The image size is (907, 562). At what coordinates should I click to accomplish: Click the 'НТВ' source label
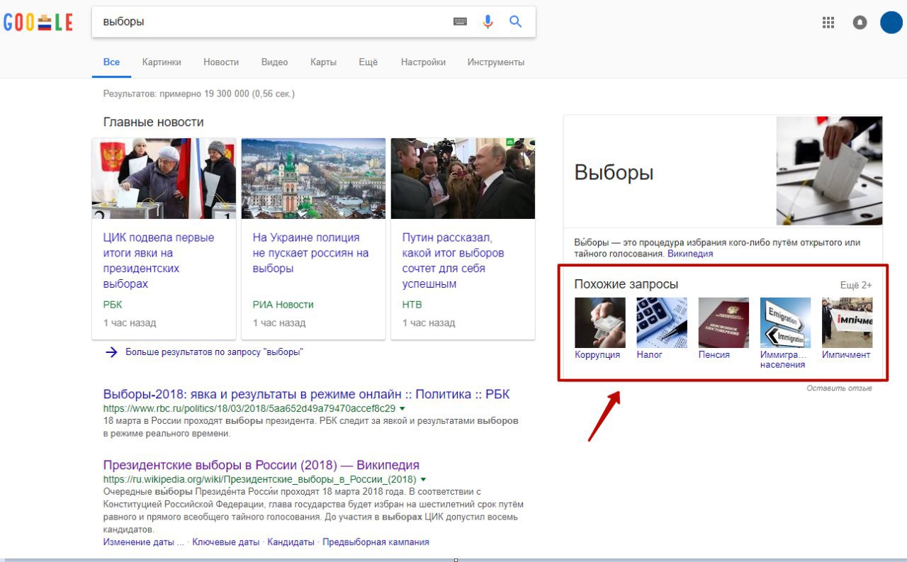pos(412,305)
